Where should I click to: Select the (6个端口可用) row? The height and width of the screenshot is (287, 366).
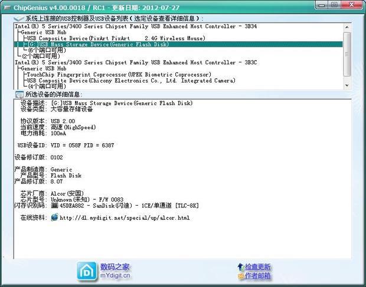[47, 50]
